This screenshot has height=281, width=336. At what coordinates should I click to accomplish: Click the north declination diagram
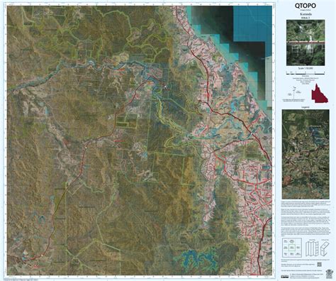coord(294,94)
